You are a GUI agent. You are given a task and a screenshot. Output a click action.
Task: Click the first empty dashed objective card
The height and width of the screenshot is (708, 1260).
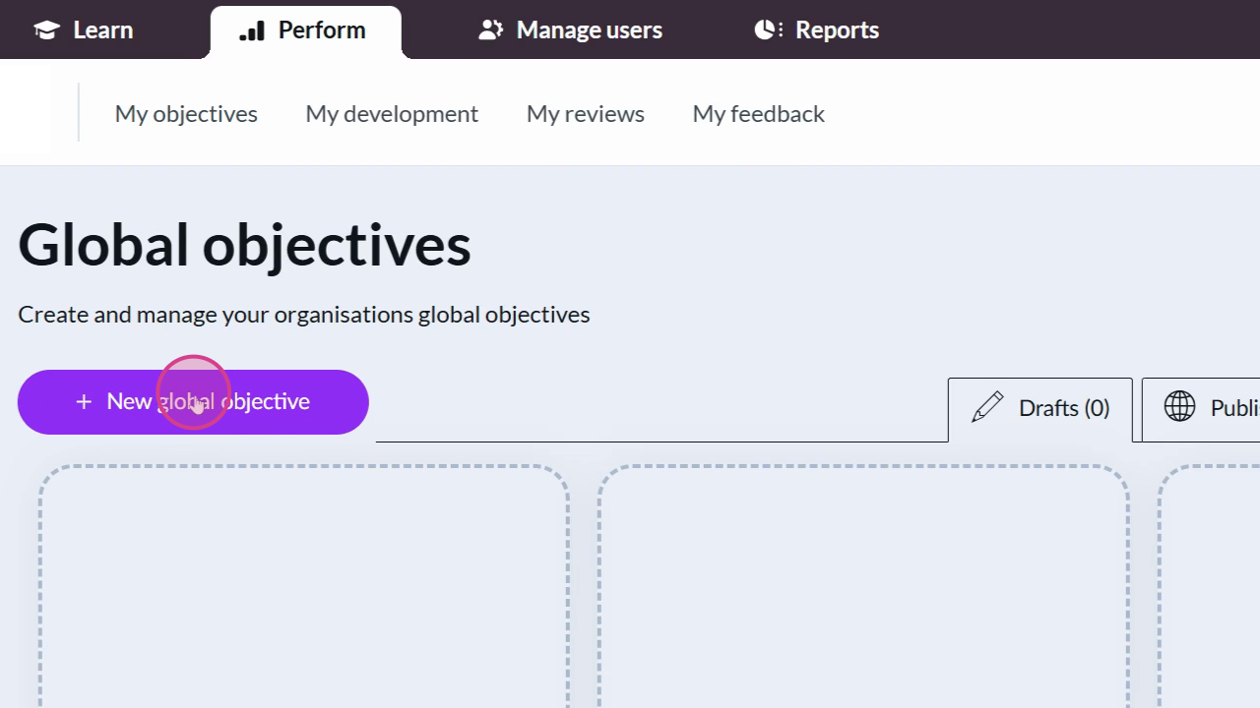point(303,590)
